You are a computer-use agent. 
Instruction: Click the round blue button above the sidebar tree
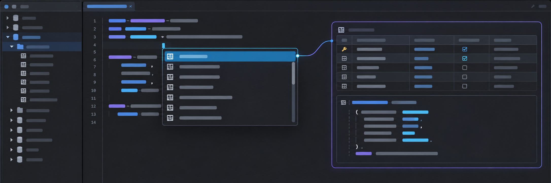tap(7, 7)
